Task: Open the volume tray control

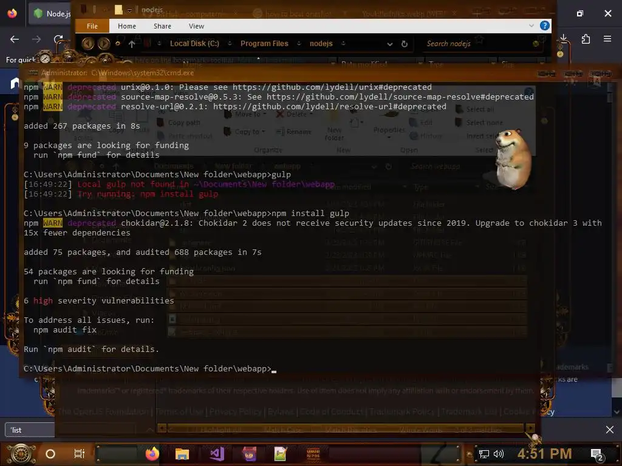Action: coord(498,454)
